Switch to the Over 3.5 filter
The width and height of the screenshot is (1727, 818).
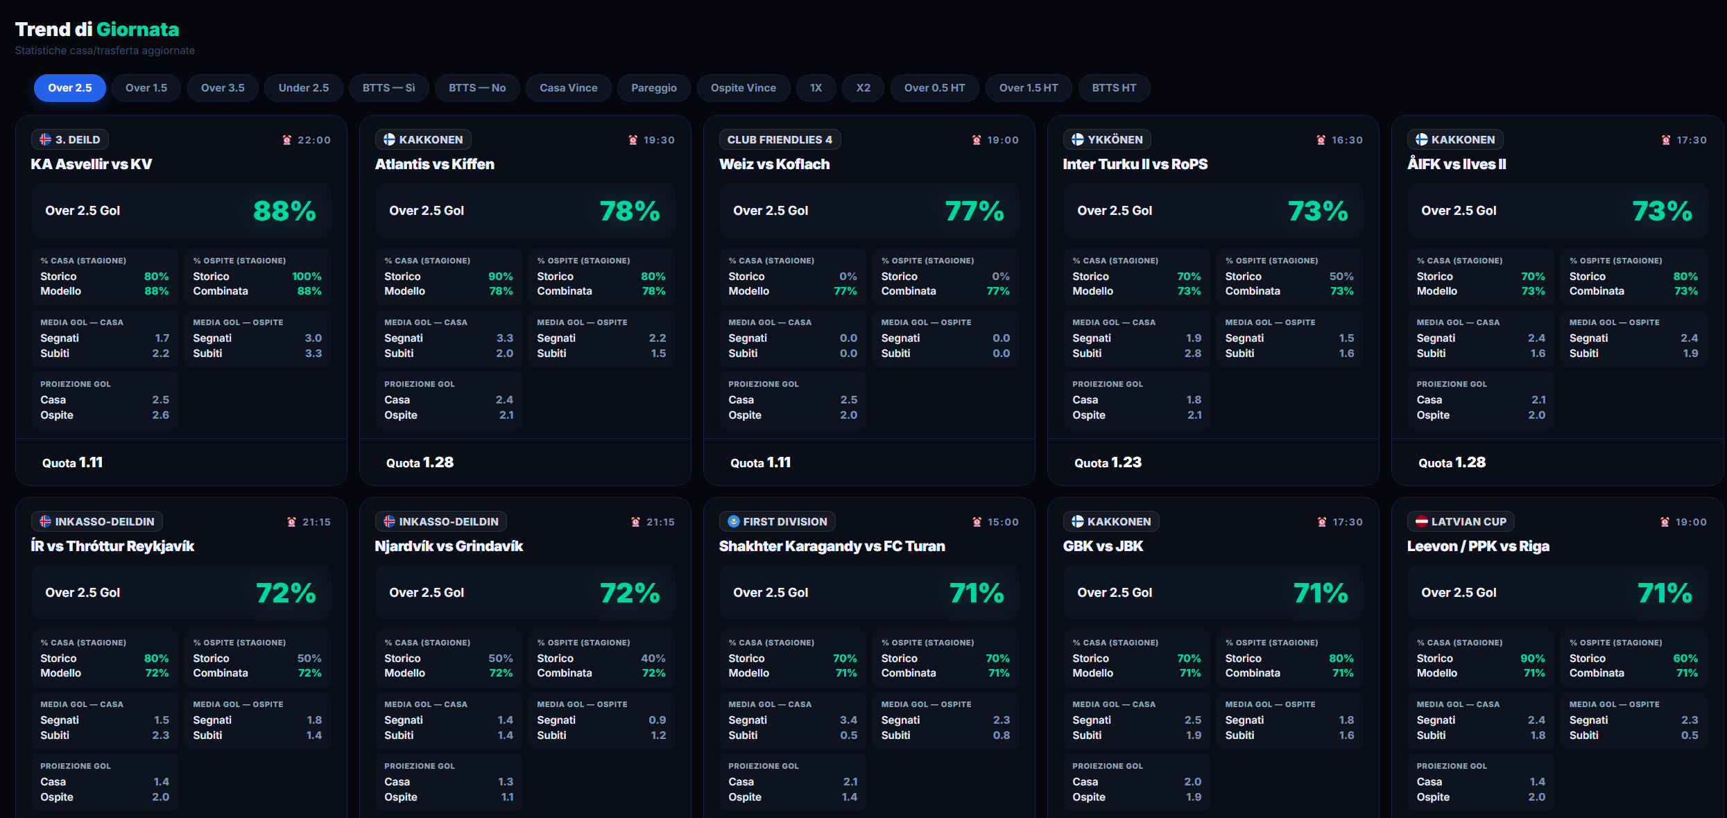pos(223,88)
